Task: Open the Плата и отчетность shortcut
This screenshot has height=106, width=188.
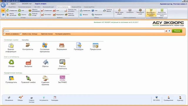Action: coord(62,64)
